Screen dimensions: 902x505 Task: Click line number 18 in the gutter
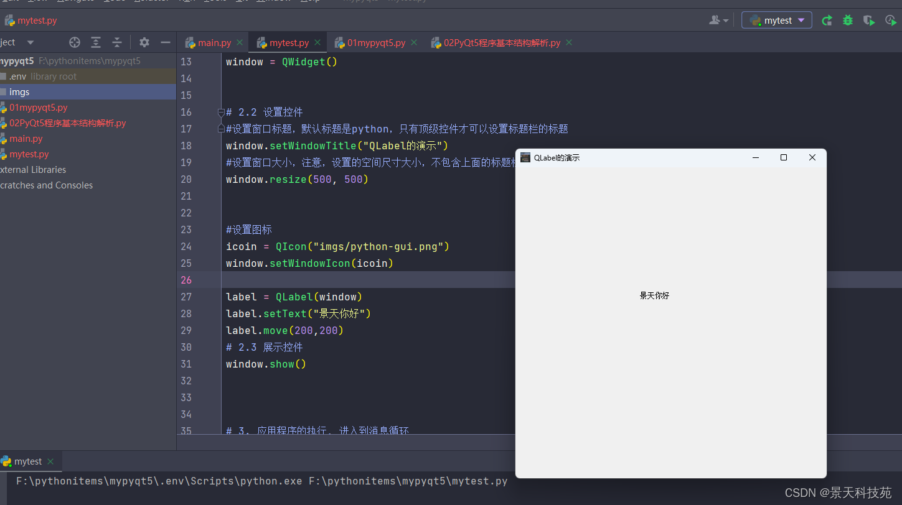point(186,146)
